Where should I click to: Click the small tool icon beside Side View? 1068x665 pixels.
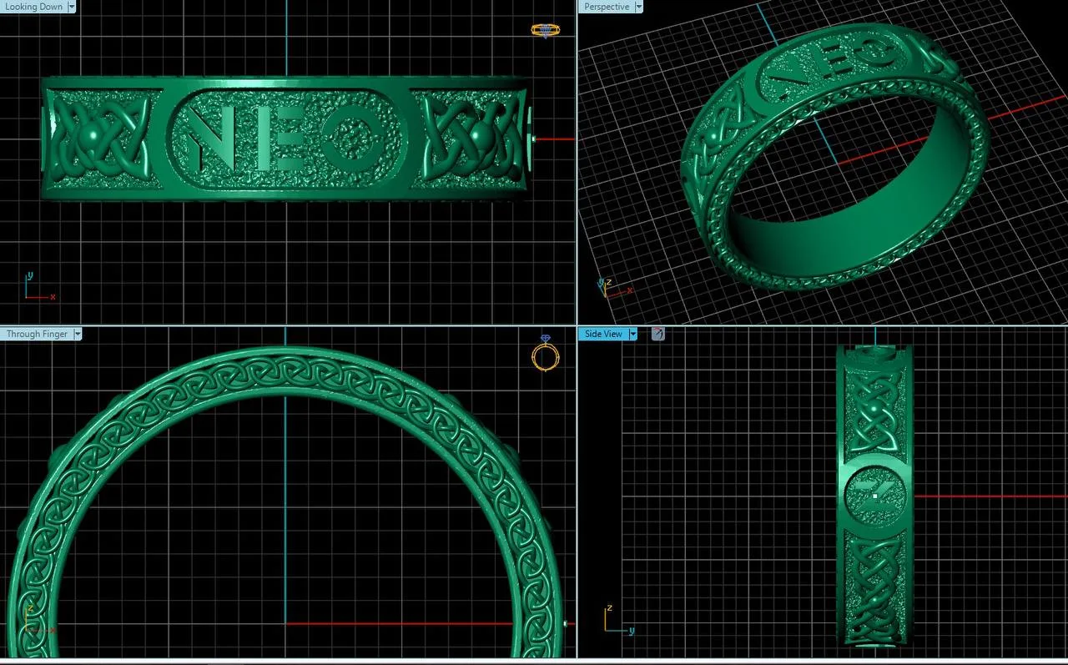click(657, 334)
